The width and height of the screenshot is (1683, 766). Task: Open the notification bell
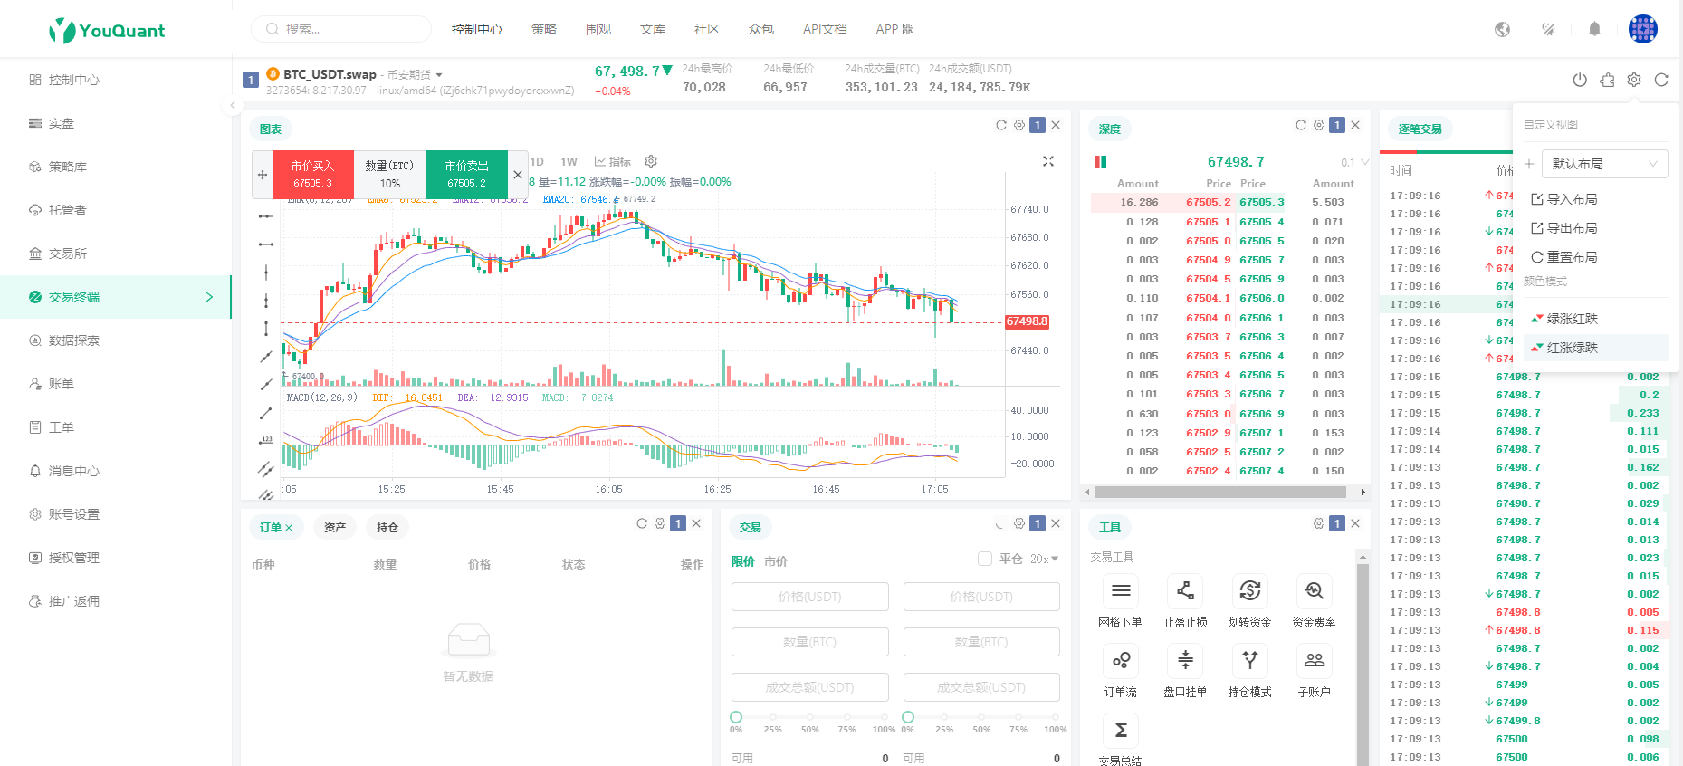point(1594,29)
